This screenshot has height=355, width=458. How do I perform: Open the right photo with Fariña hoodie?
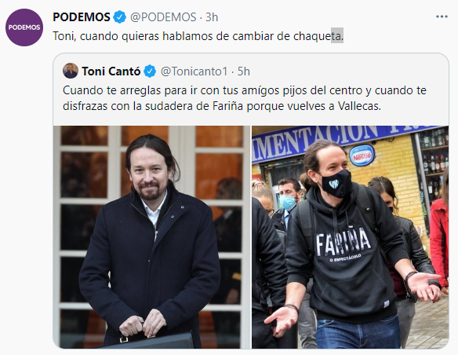(x=351, y=237)
